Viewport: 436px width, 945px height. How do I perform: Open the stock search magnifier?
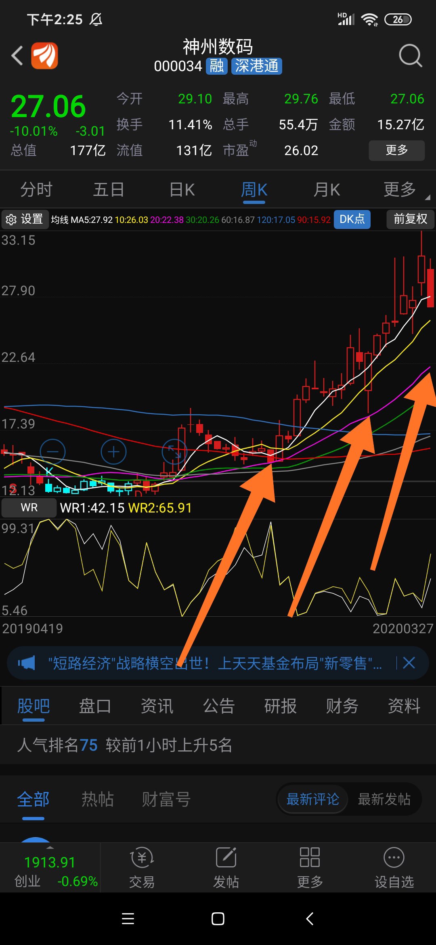[410, 55]
